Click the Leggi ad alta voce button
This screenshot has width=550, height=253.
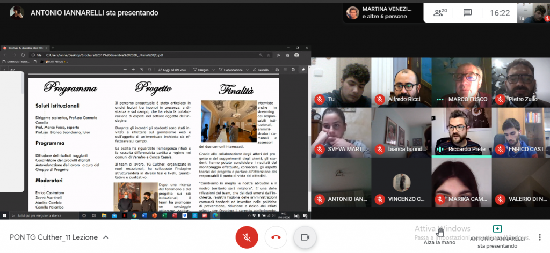click(x=172, y=70)
